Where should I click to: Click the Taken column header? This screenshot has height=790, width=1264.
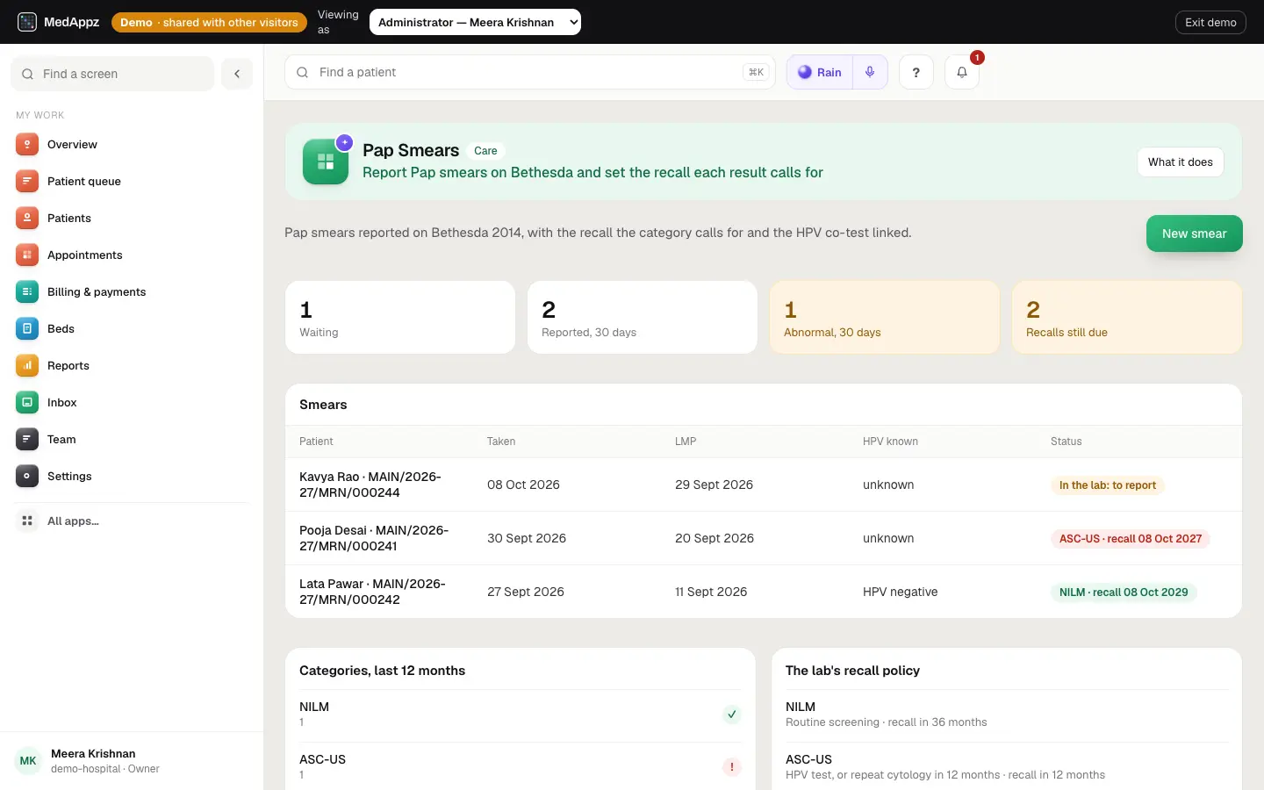tap(501, 442)
